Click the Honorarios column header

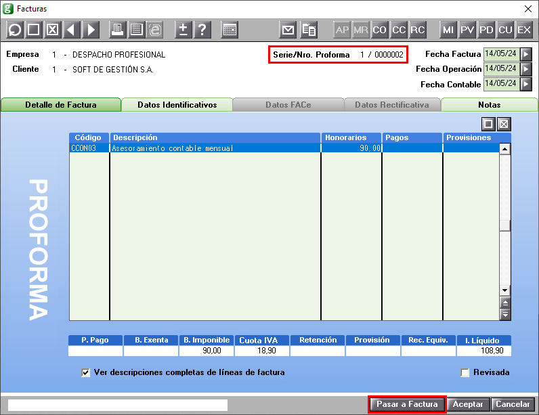point(351,137)
